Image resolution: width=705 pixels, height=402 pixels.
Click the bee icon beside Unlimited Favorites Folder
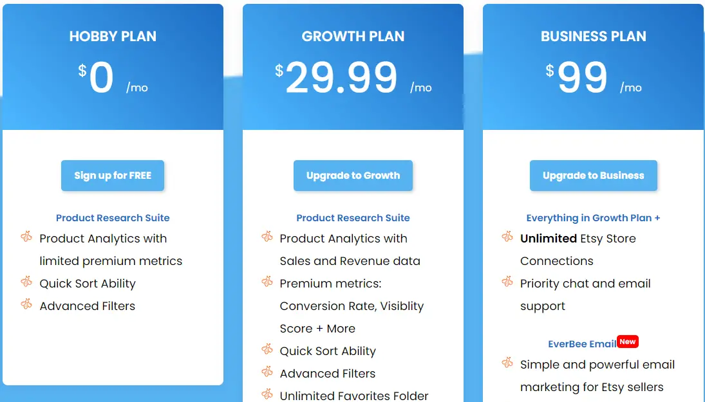point(267,395)
